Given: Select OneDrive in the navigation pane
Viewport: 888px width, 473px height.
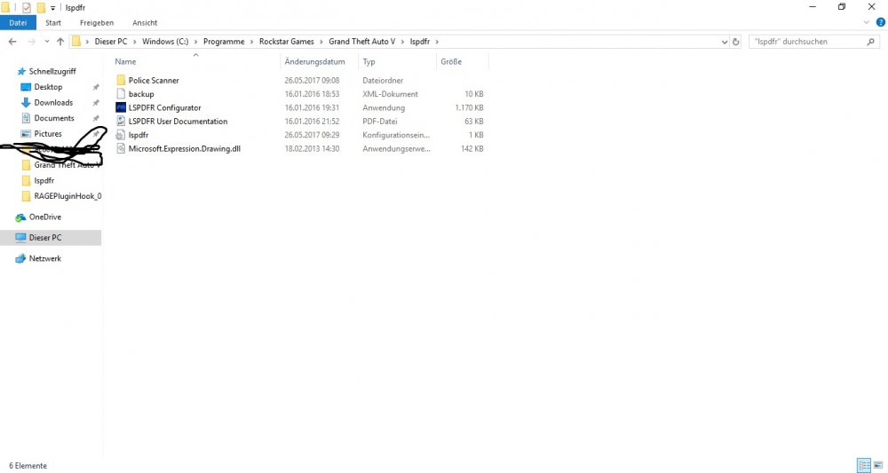Looking at the screenshot, I should pos(44,217).
